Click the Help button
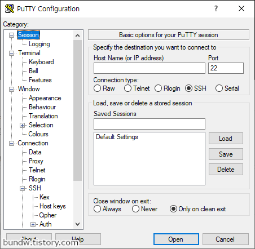Viewport: 255px width, 249px height. (x=78, y=239)
